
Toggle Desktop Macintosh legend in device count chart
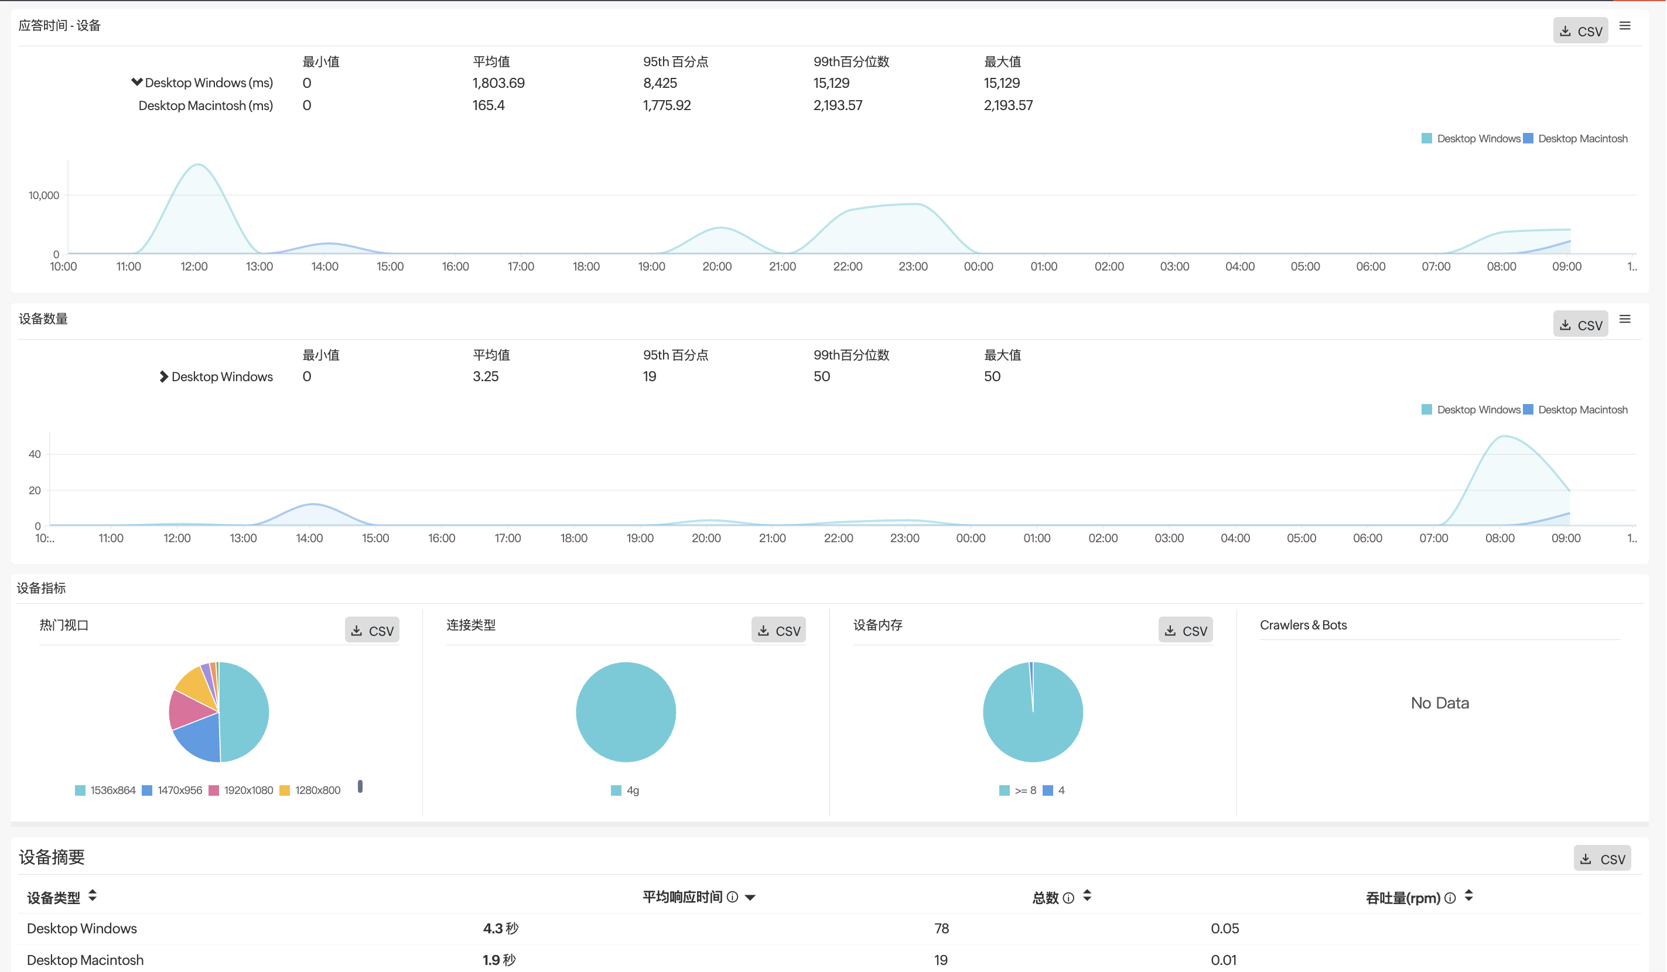click(1577, 410)
